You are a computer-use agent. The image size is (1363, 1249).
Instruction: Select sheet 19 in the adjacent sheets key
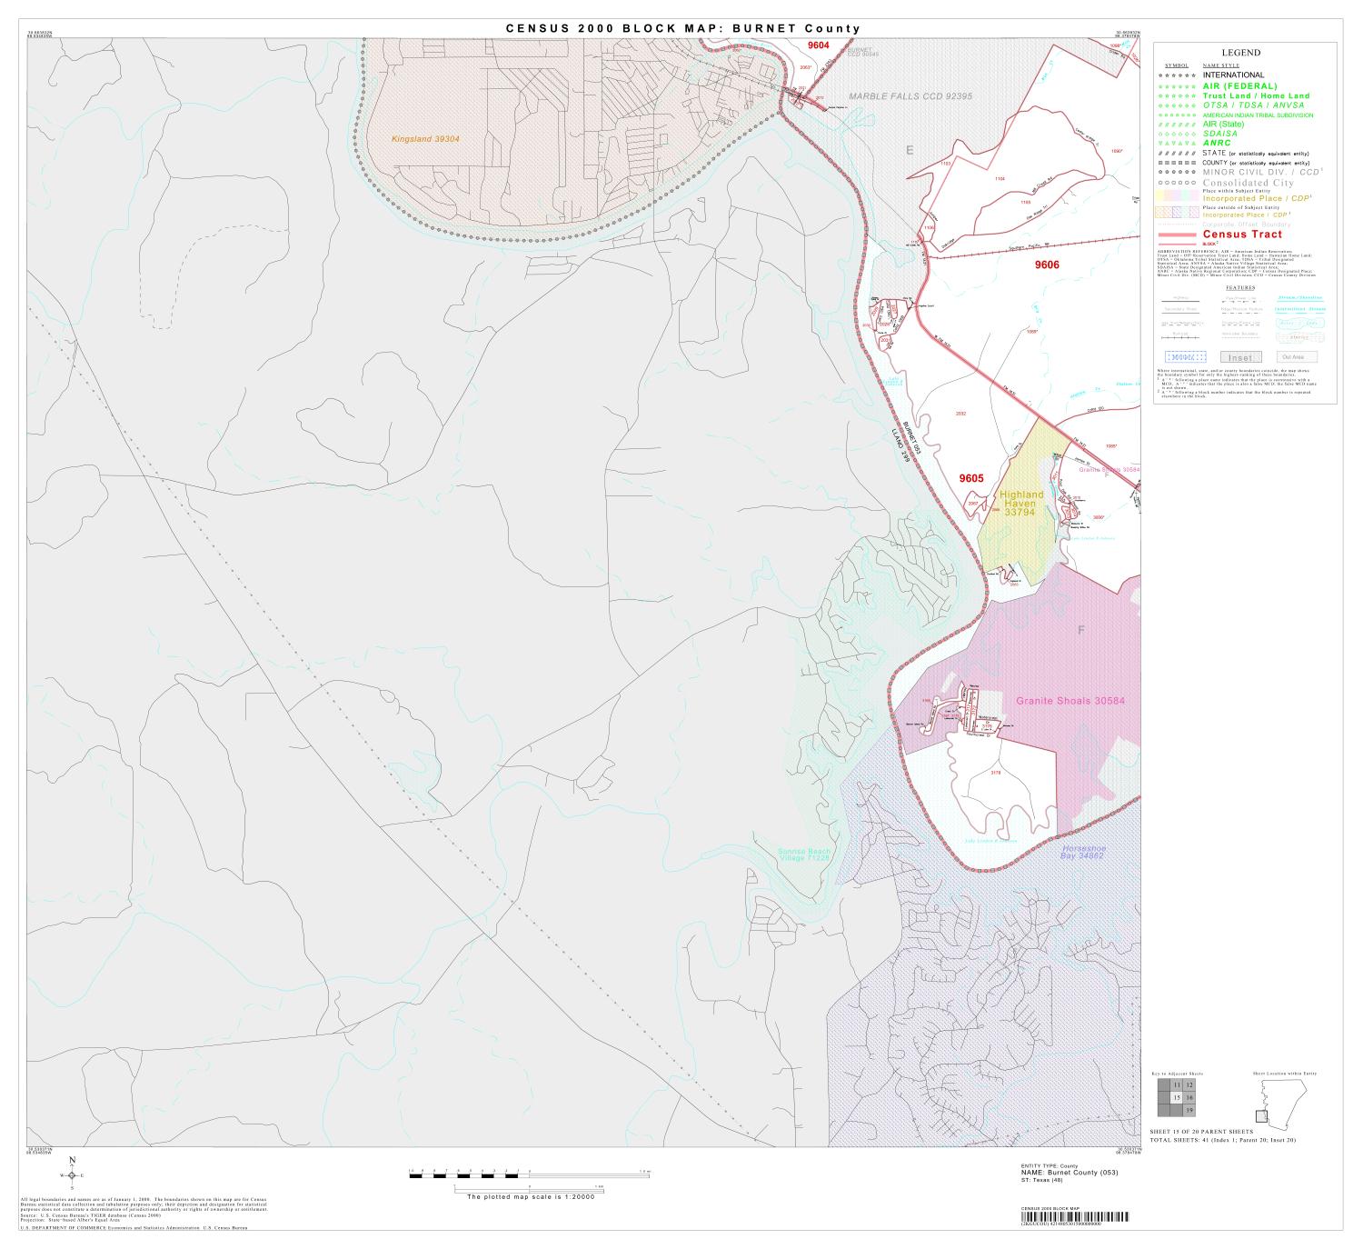(1189, 1110)
